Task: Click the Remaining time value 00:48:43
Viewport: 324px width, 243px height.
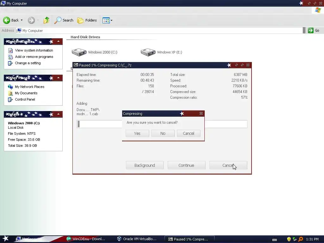Action: pyautogui.click(x=147, y=80)
